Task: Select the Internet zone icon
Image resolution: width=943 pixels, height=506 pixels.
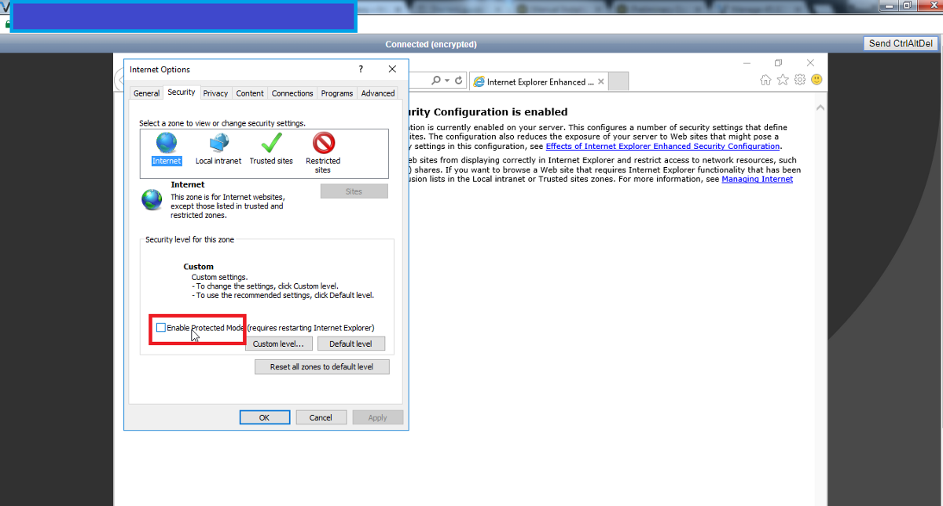Action: tap(167, 144)
